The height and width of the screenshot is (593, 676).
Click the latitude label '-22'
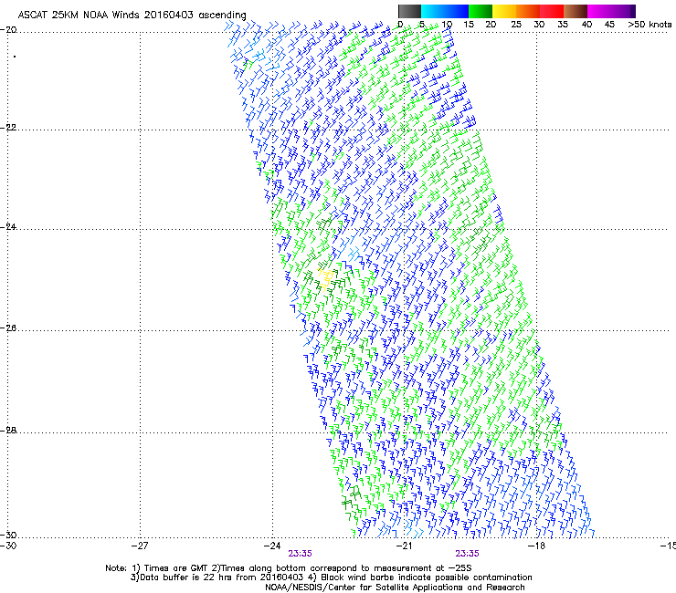pyautogui.click(x=8, y=128)
